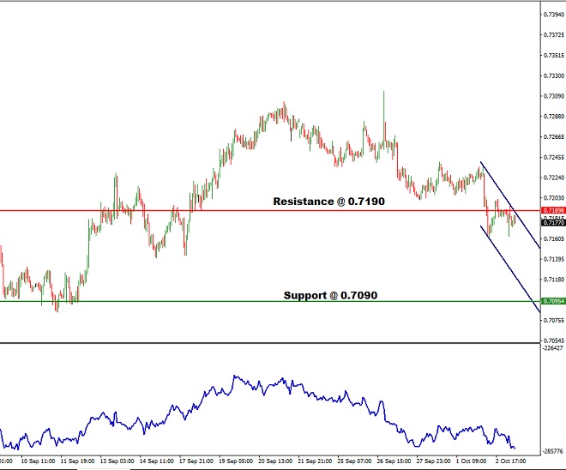Click the '27 Sep 23:00' time label
The height and width of the screenshot is (470, 566).
433,461
